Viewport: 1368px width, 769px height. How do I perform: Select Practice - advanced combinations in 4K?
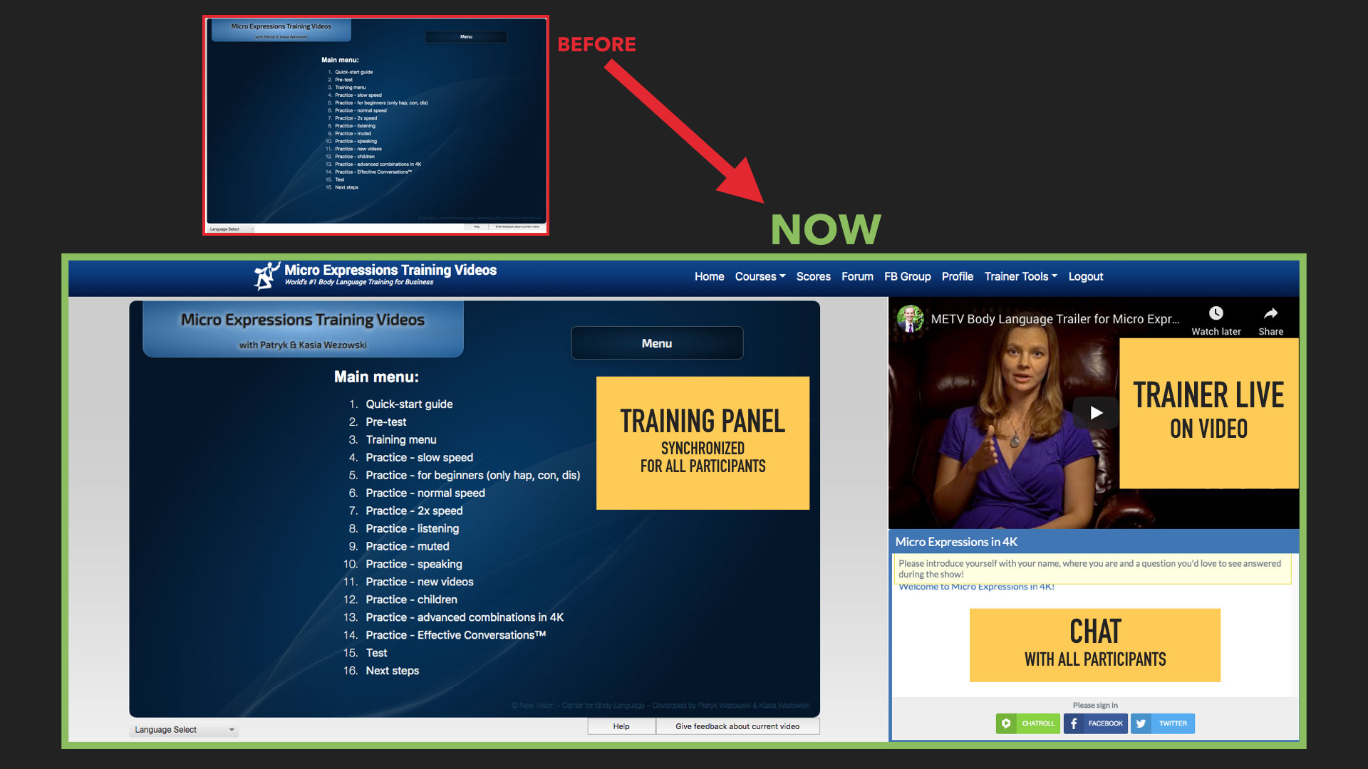point(465,617)
